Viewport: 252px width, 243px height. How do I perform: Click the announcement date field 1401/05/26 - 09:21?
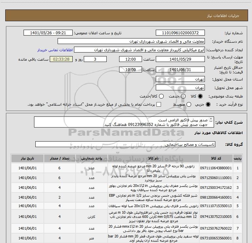[x=48, y=33]
